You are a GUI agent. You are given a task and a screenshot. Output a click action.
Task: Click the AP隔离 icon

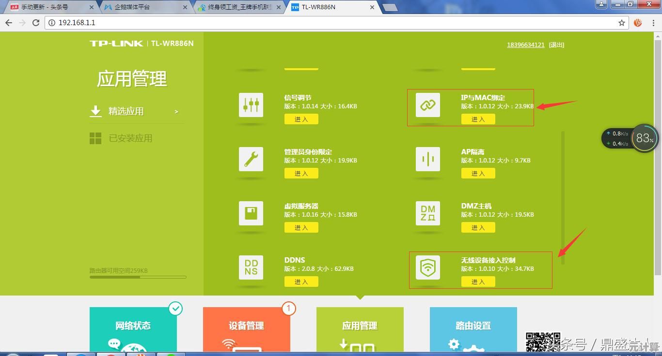(x=428, y=159)
